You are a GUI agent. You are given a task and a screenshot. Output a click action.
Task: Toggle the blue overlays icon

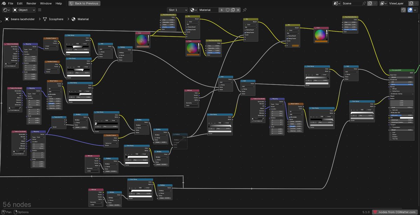click(x=410, y=10)
